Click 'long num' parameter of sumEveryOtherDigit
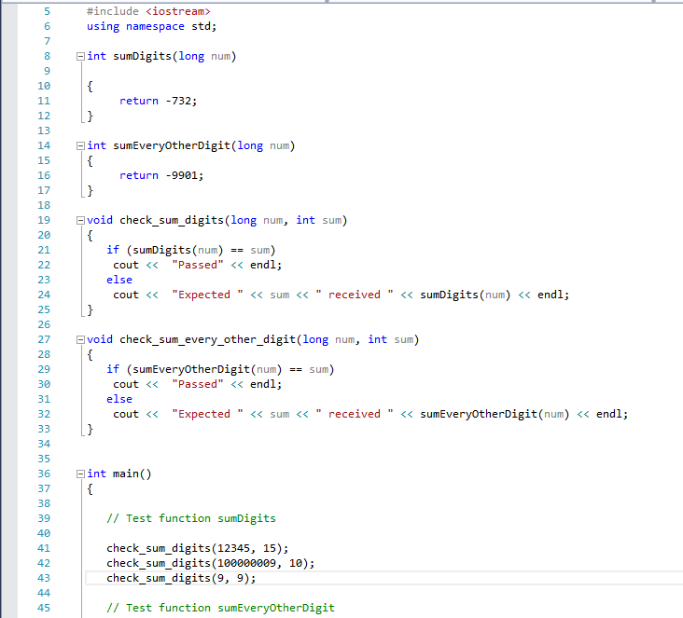 [263, 145]
